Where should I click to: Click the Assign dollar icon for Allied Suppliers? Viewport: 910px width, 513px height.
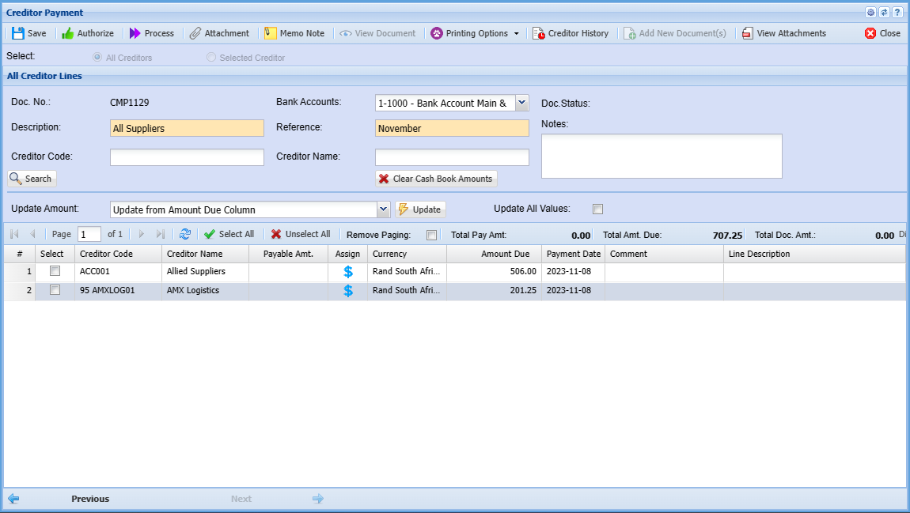[x=348, y=271]
